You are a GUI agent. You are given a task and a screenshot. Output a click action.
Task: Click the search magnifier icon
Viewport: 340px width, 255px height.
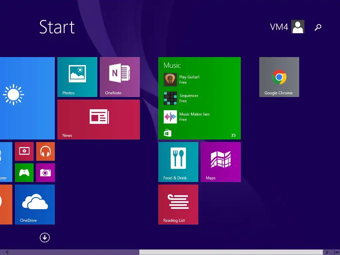(x=318, y=27)
